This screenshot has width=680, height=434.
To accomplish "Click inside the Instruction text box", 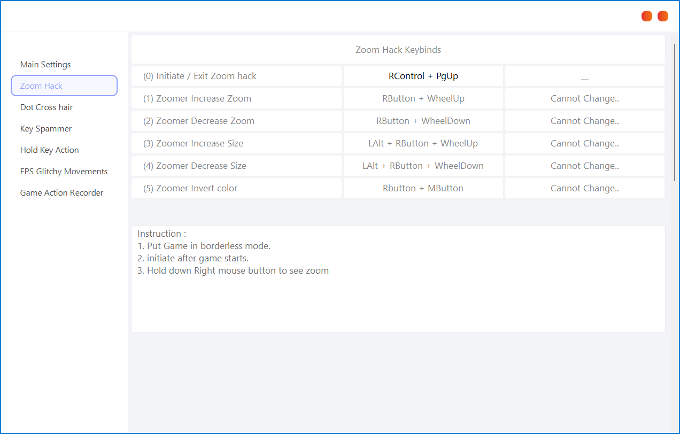I will pos(398,299).
